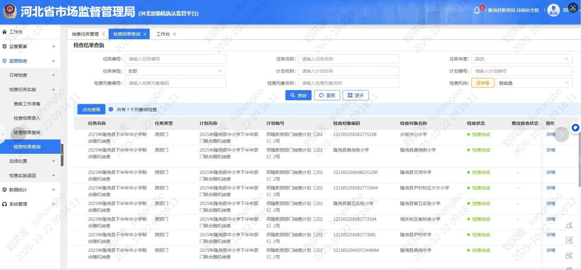Image resolution: width=581 pixels, height=270 pixels.
Task: Open the 检查机构 自由选 dropdown
Action: (534, 83)
